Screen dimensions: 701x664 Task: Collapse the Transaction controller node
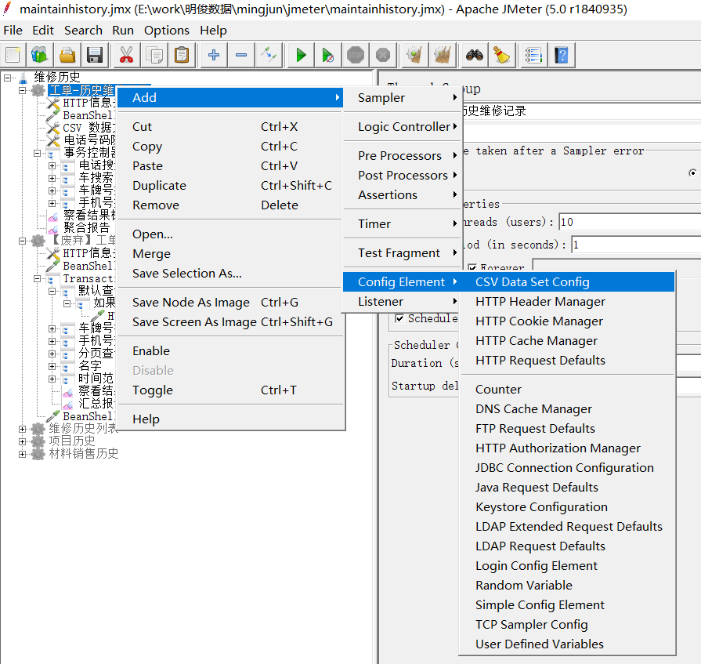(38, 278)
